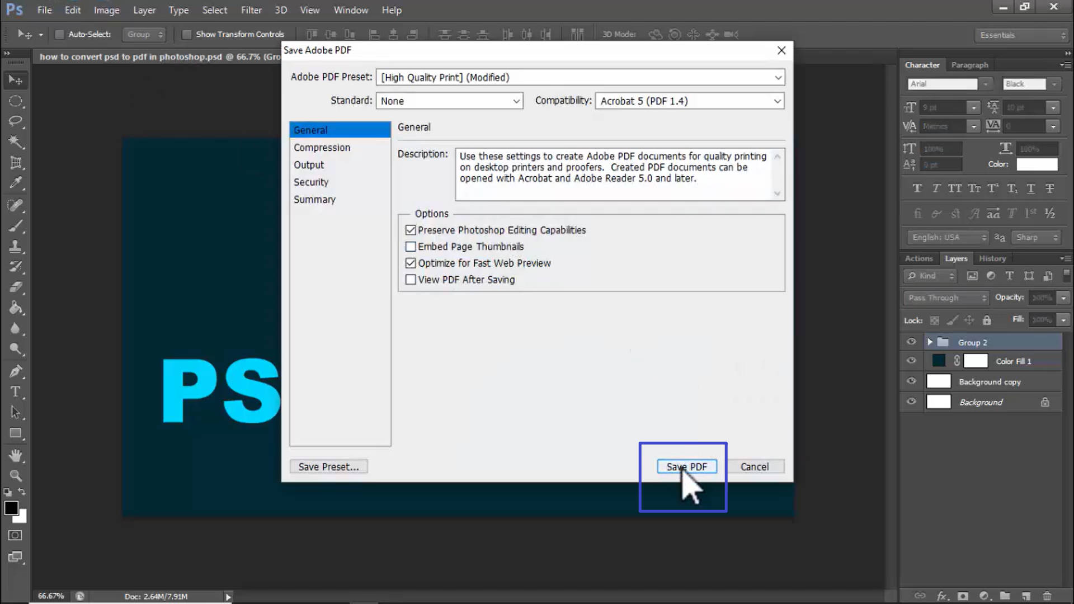This screenshot has height=604, width=1074.
Task: Select the Zoom tool
Action: (16, 476)
